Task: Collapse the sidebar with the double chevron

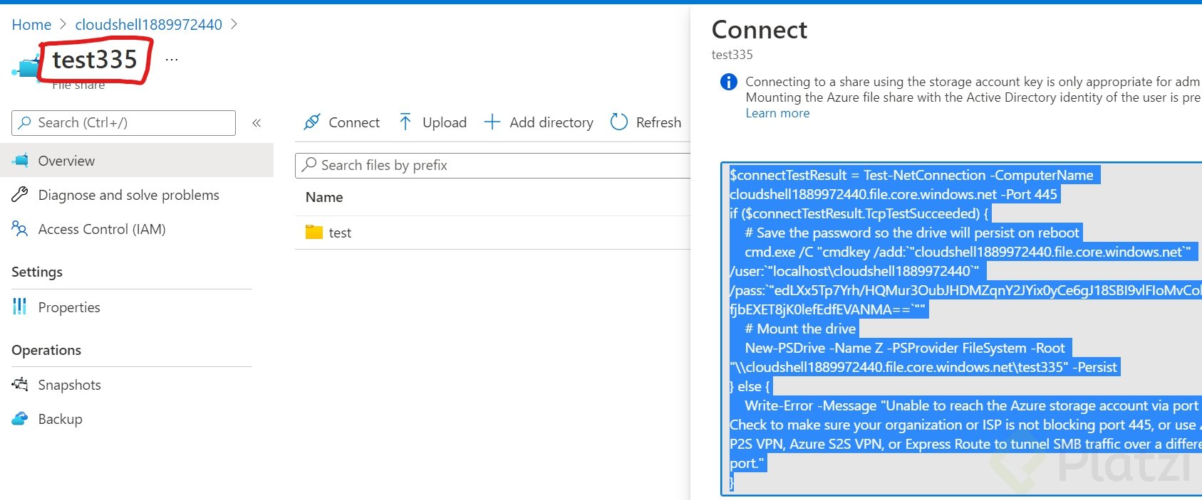Action: tap(257, 123)
